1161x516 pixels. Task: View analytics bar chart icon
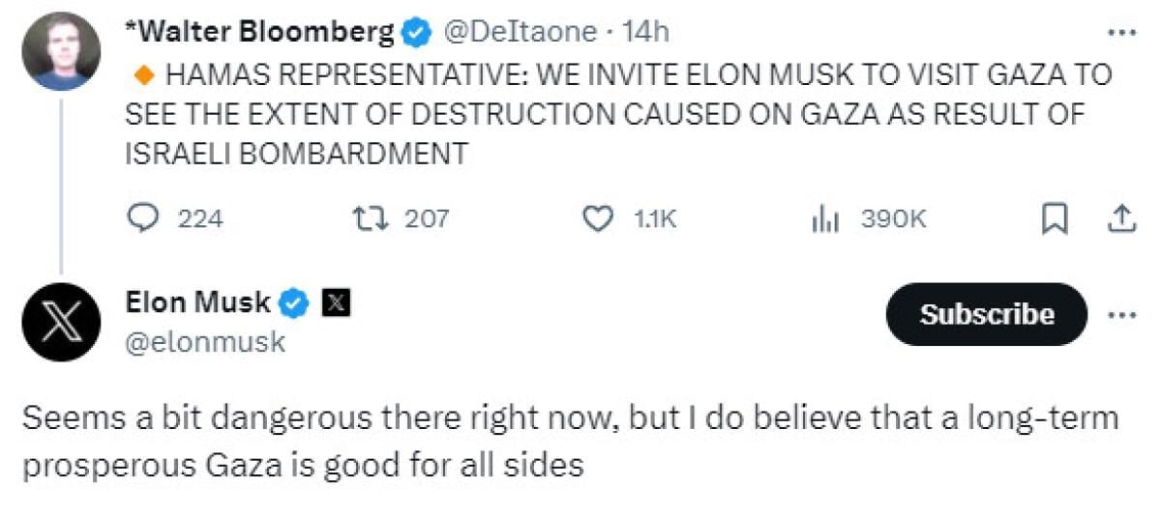tap(824, 219)
